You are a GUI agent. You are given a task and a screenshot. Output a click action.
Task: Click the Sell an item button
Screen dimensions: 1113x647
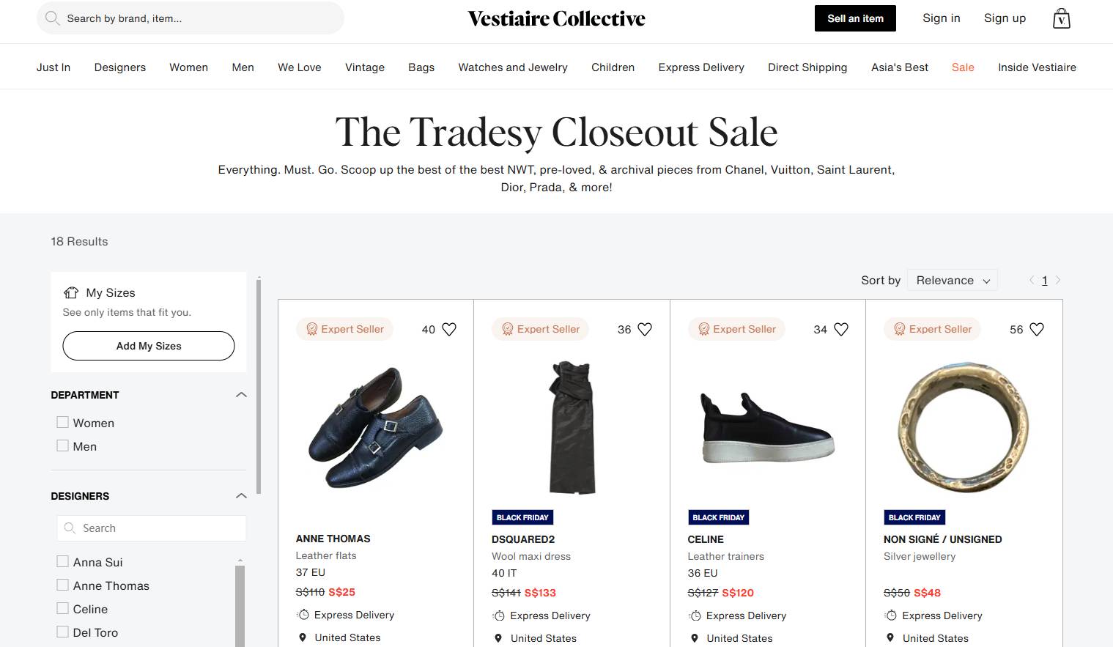coord(855,18)
